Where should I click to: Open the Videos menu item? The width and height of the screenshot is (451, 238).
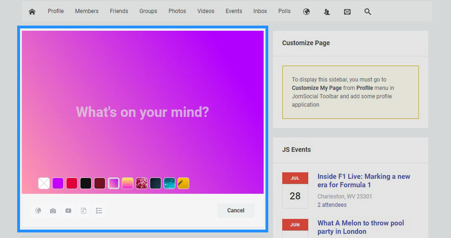coord(206,11)
